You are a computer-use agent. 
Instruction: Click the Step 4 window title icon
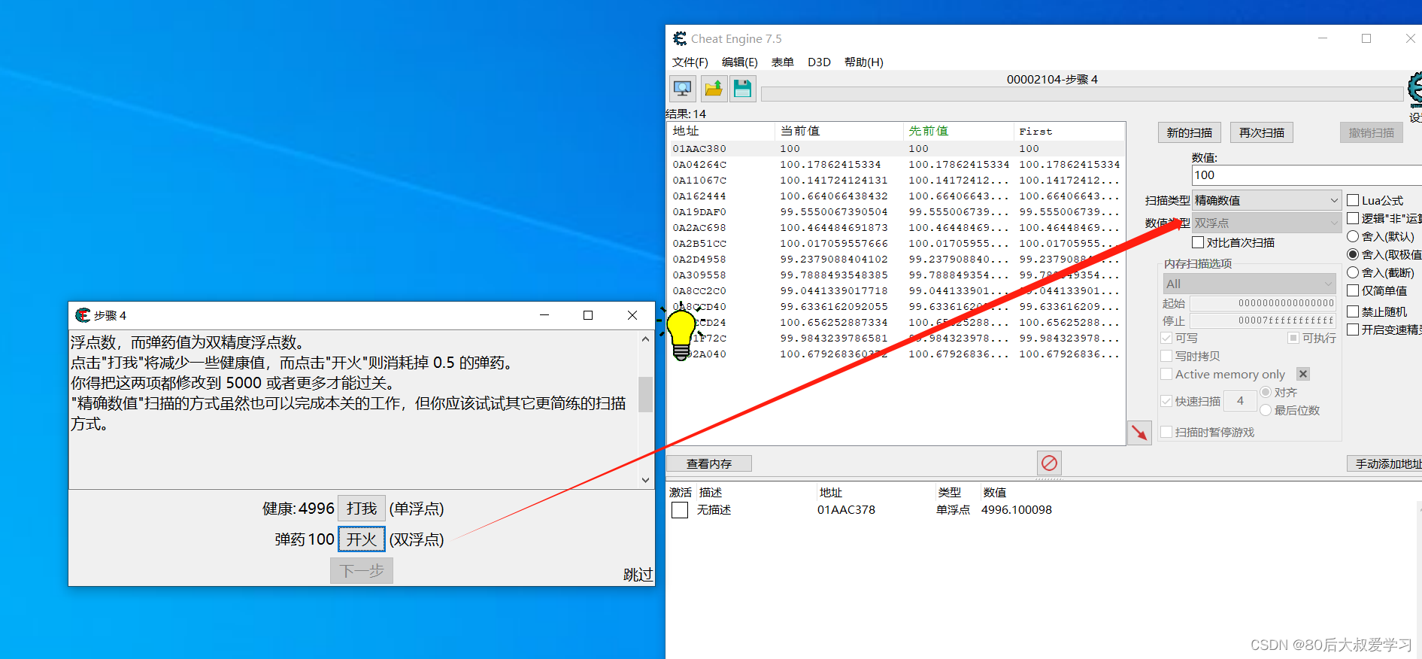83,315
